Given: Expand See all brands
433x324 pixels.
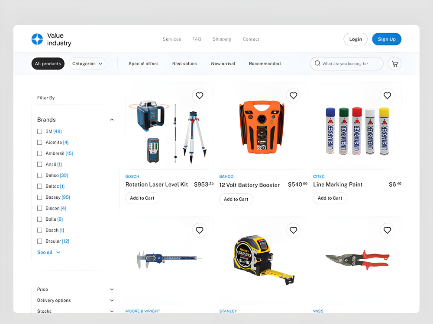Looking at the screenshot, I should pos(48,252).
